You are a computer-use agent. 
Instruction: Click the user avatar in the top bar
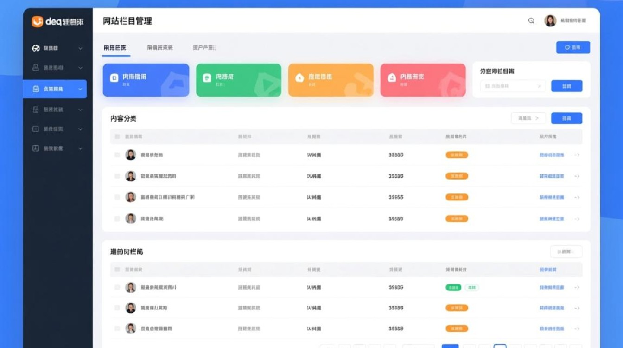pos(550,20)
